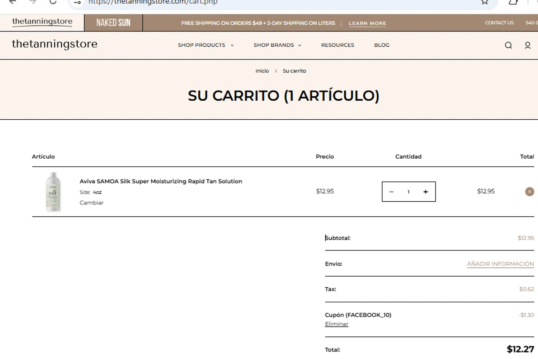The width and height of the screenshot is (538, 359).
Task: Decrease quantity with minus button
Action: point(391,192)
